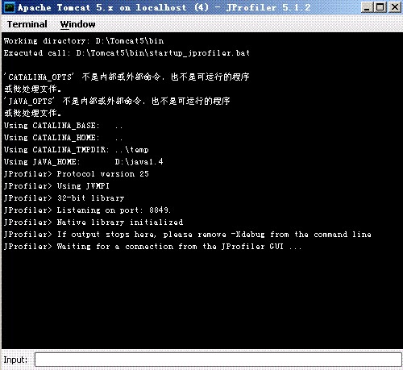Click the 'Input:' label
The height and width of the screenshot is (370, 403).
pyautogui.click(x=15, y=360)
